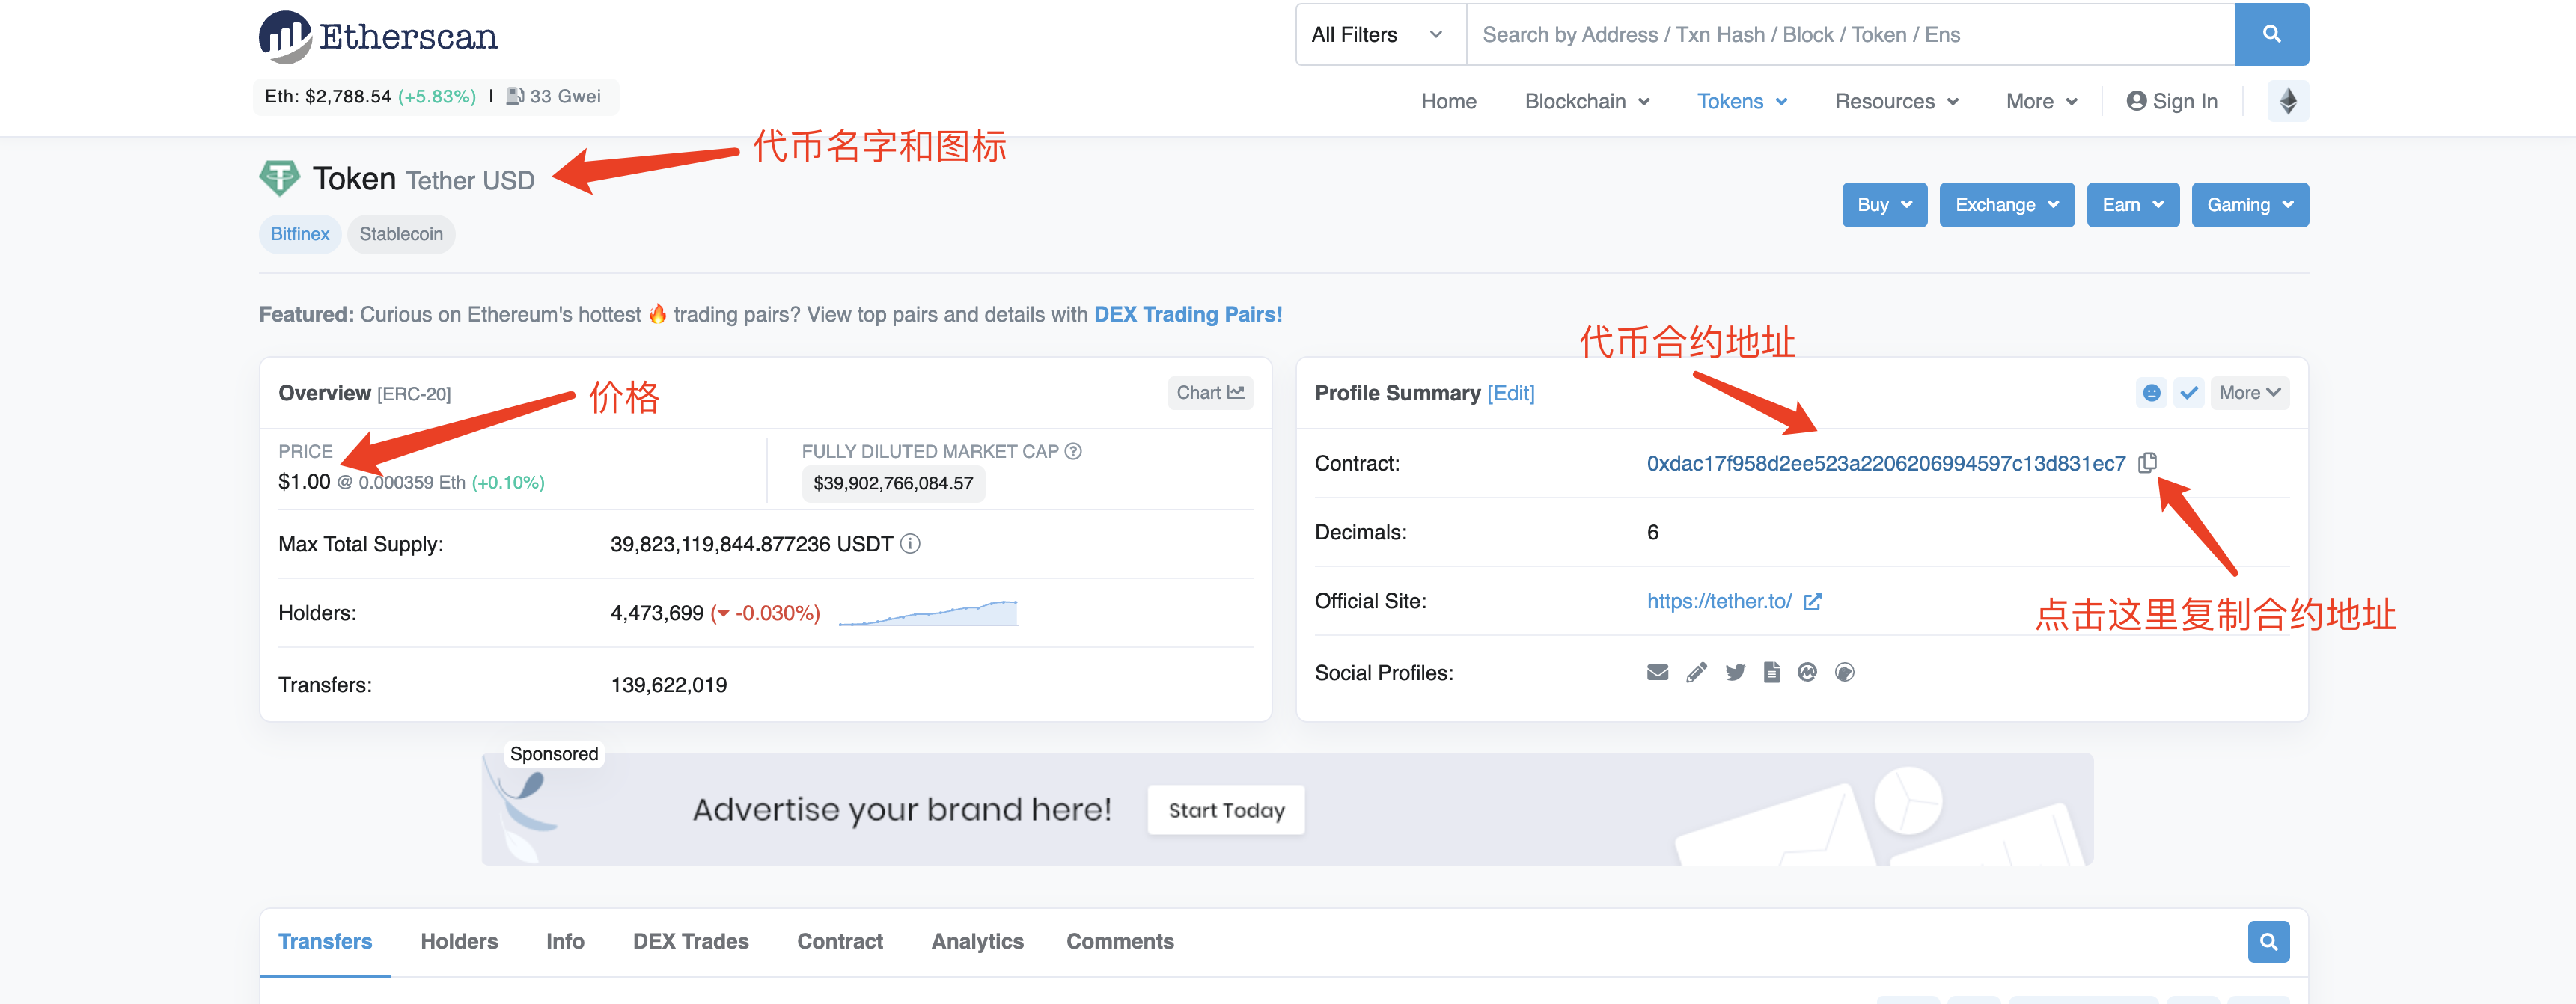This screenshot has width=2576, height=1004.
Task: Open the Twitter social profile icon
Action: (x=1735, y=672)
